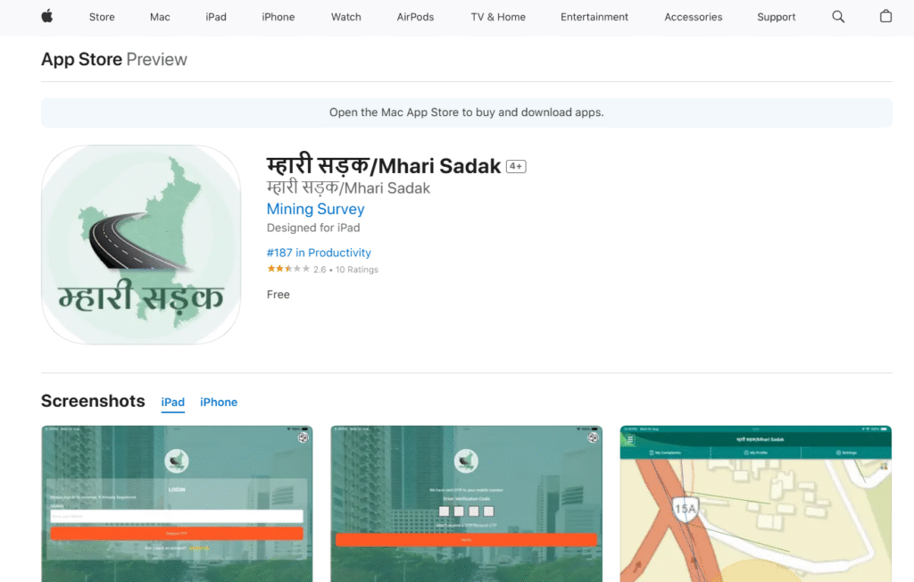Go to the Support page link
This screenshot has width=914, height=582.
pyautogui.click(x=777, y=17)
